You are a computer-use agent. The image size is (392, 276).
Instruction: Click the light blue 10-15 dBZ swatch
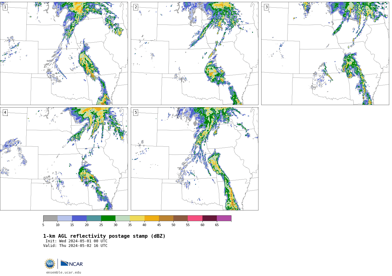pyautogui.click(x=65, y=218)
